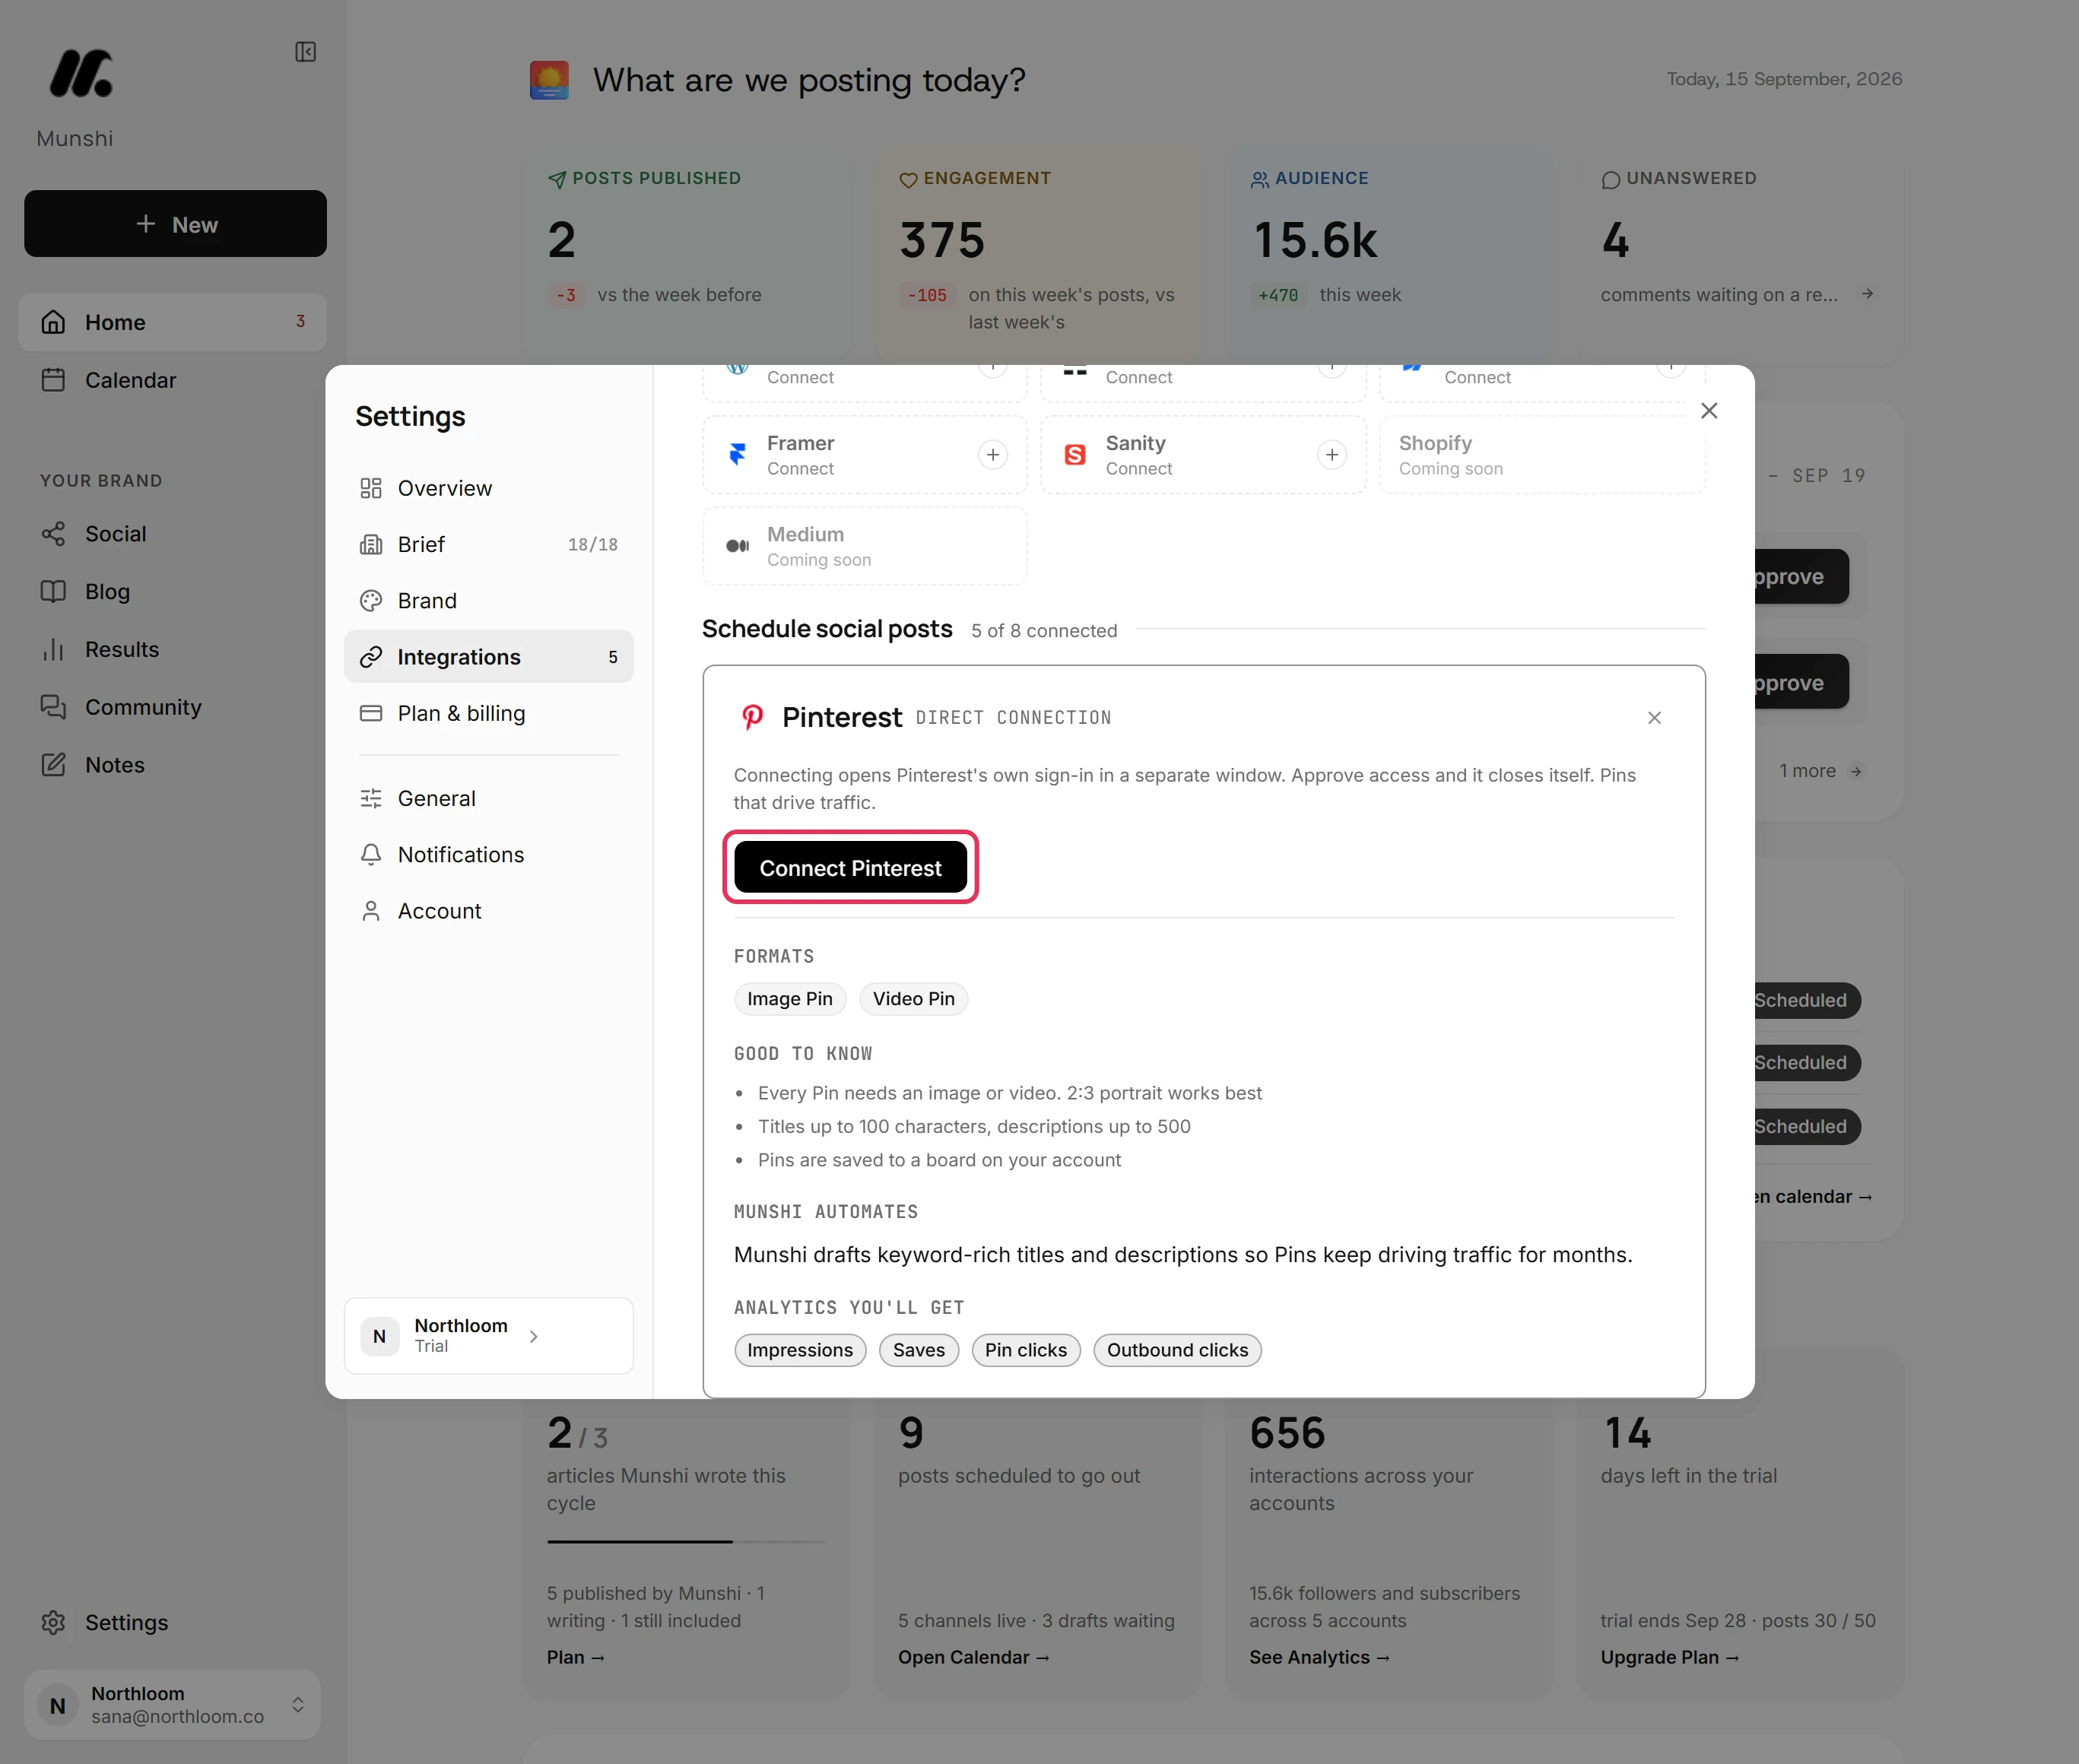The image size is (2079, 1764).
Task: Click the Outbound clicks analytics chip
Action: click(x=1177, y=1350)
